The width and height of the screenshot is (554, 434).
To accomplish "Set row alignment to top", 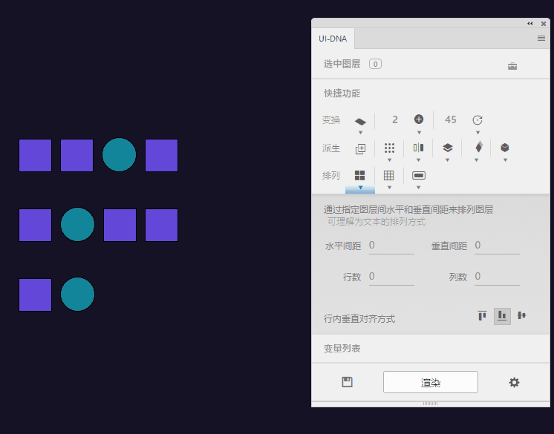I will [x=482, y=315].
